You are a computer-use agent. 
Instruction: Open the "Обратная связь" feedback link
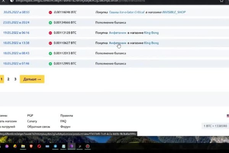pyautogui.click(x=38, y=127)
